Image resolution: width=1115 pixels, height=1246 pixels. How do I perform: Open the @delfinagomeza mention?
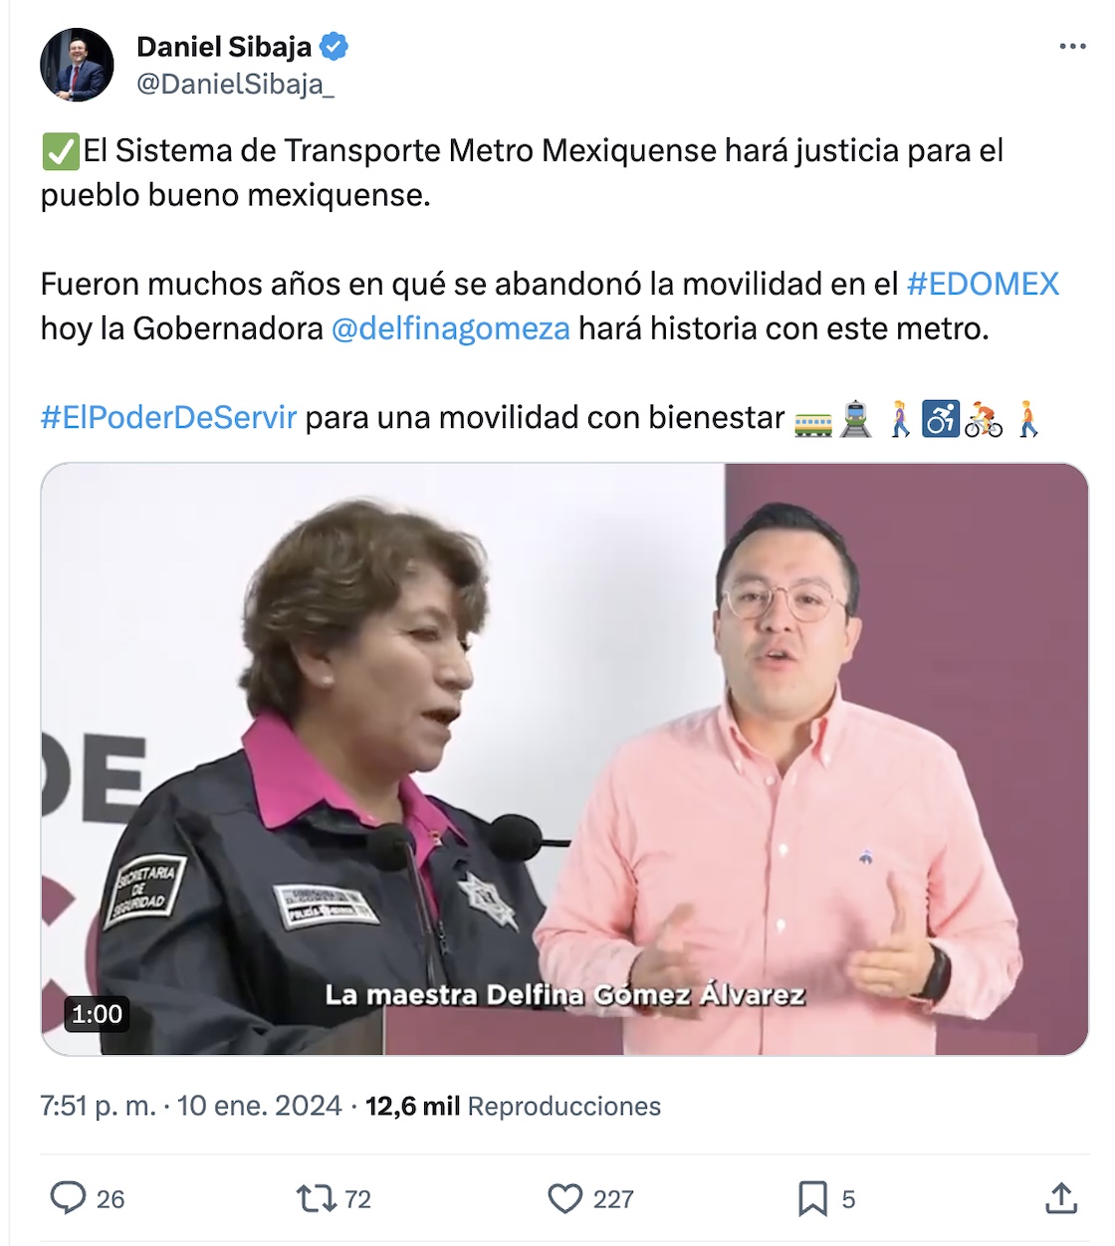[x=451, y=328]
